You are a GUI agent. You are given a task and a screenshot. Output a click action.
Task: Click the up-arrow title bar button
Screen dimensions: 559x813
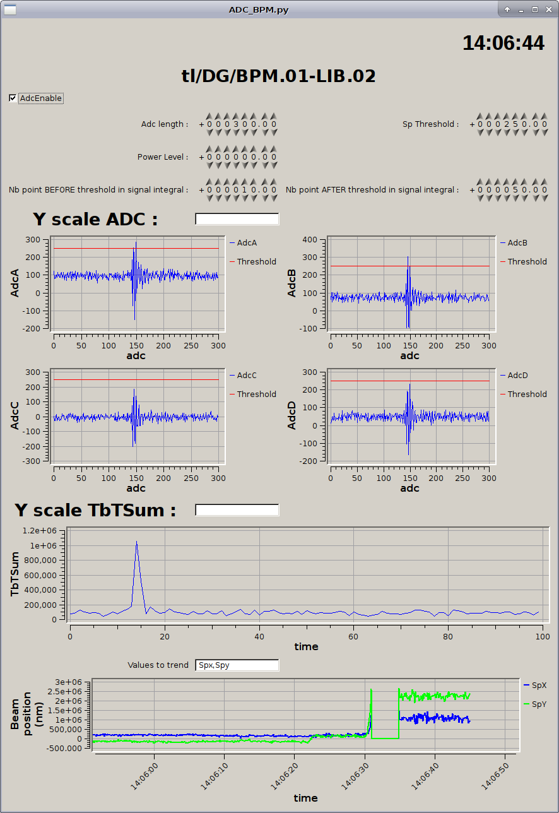(507, 9)
